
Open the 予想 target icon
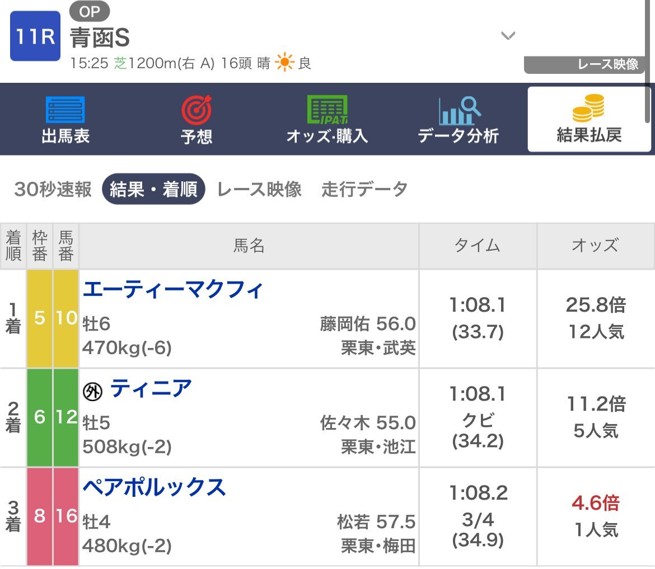(196, 110)
